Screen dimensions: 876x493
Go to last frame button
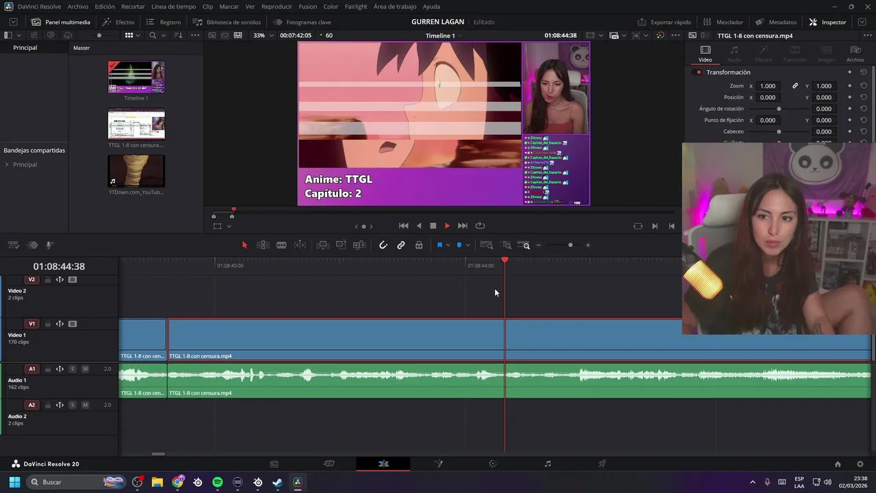463,226
